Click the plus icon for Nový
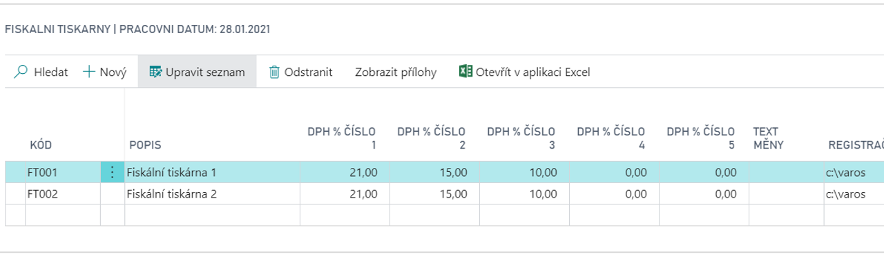The height and width of the screenshot is (268, 884). click(x=88, y=72)
